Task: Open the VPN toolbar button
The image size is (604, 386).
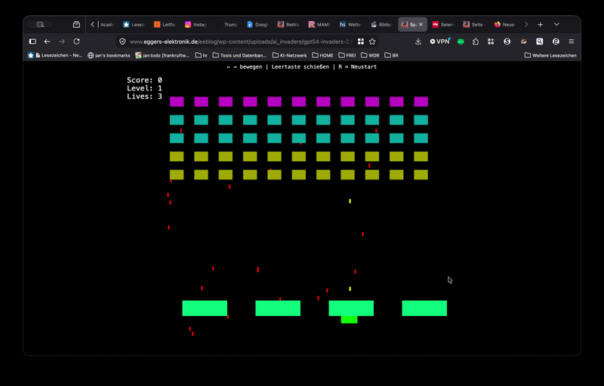Action: [440, 41]
